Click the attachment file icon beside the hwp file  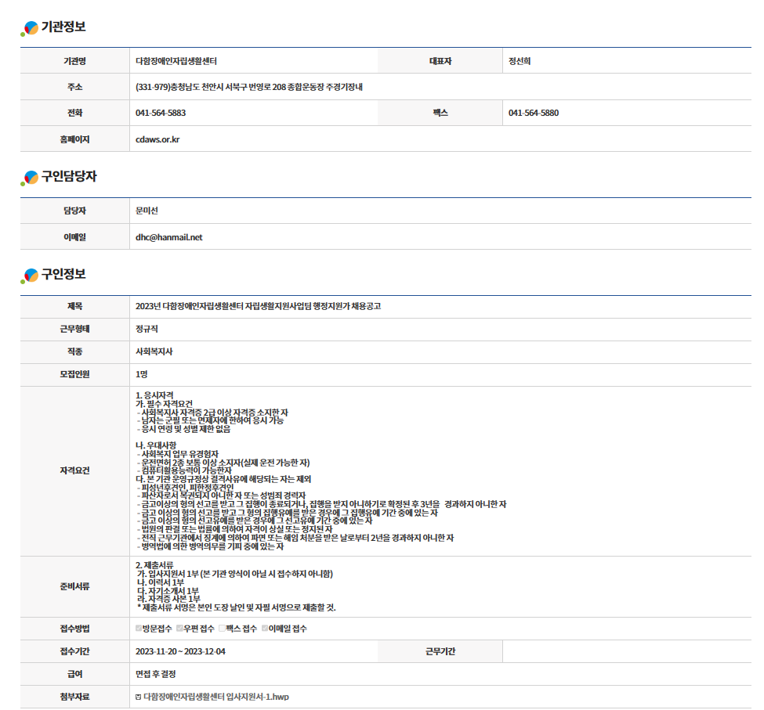point(139,697)
